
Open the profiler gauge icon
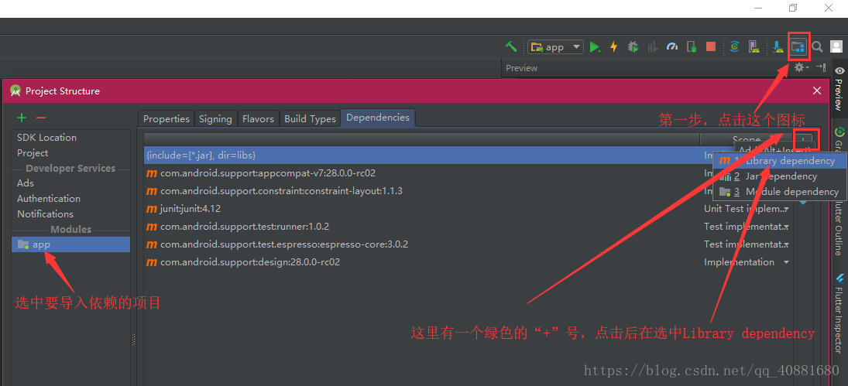pos(672,47)
